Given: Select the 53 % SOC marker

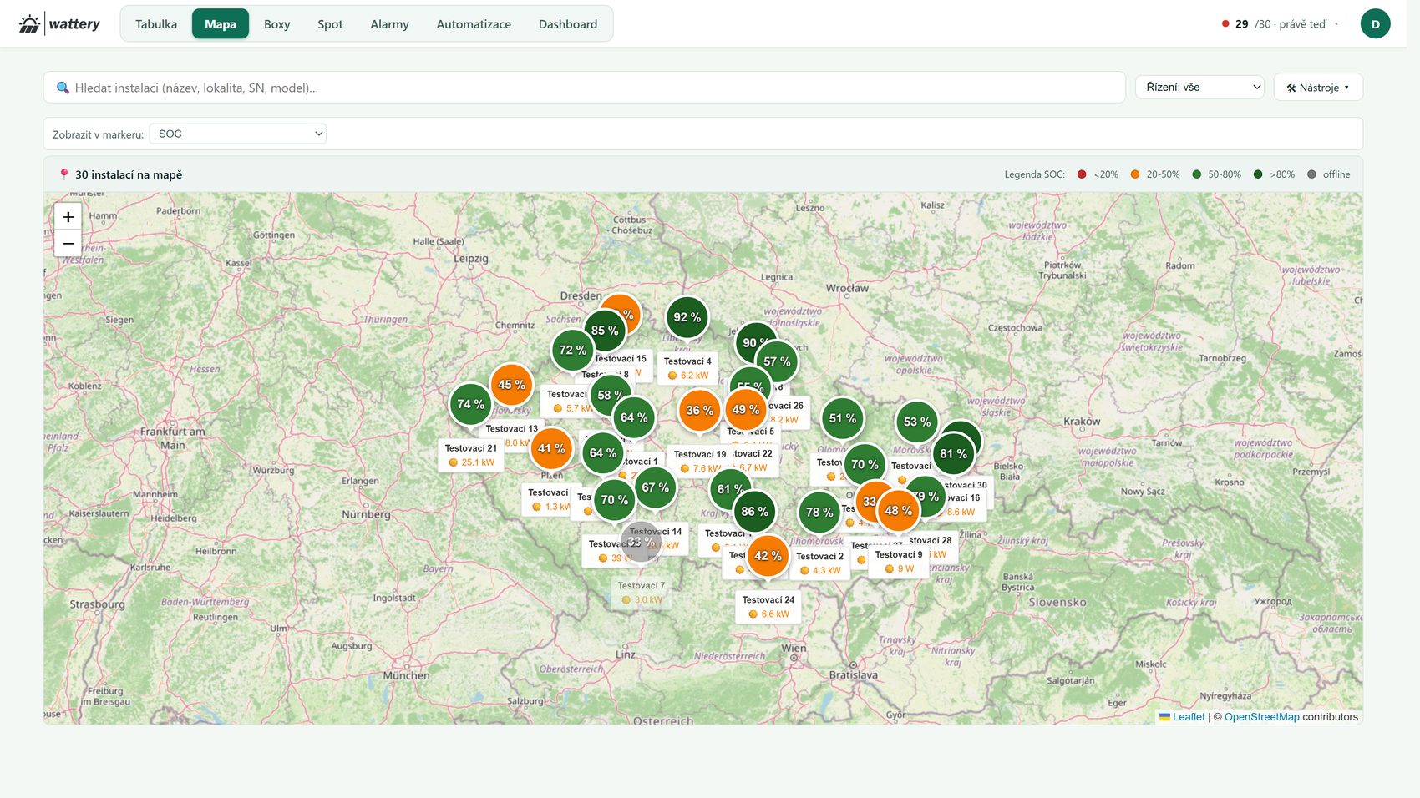Looking at the screenshot, I should 917,422.
